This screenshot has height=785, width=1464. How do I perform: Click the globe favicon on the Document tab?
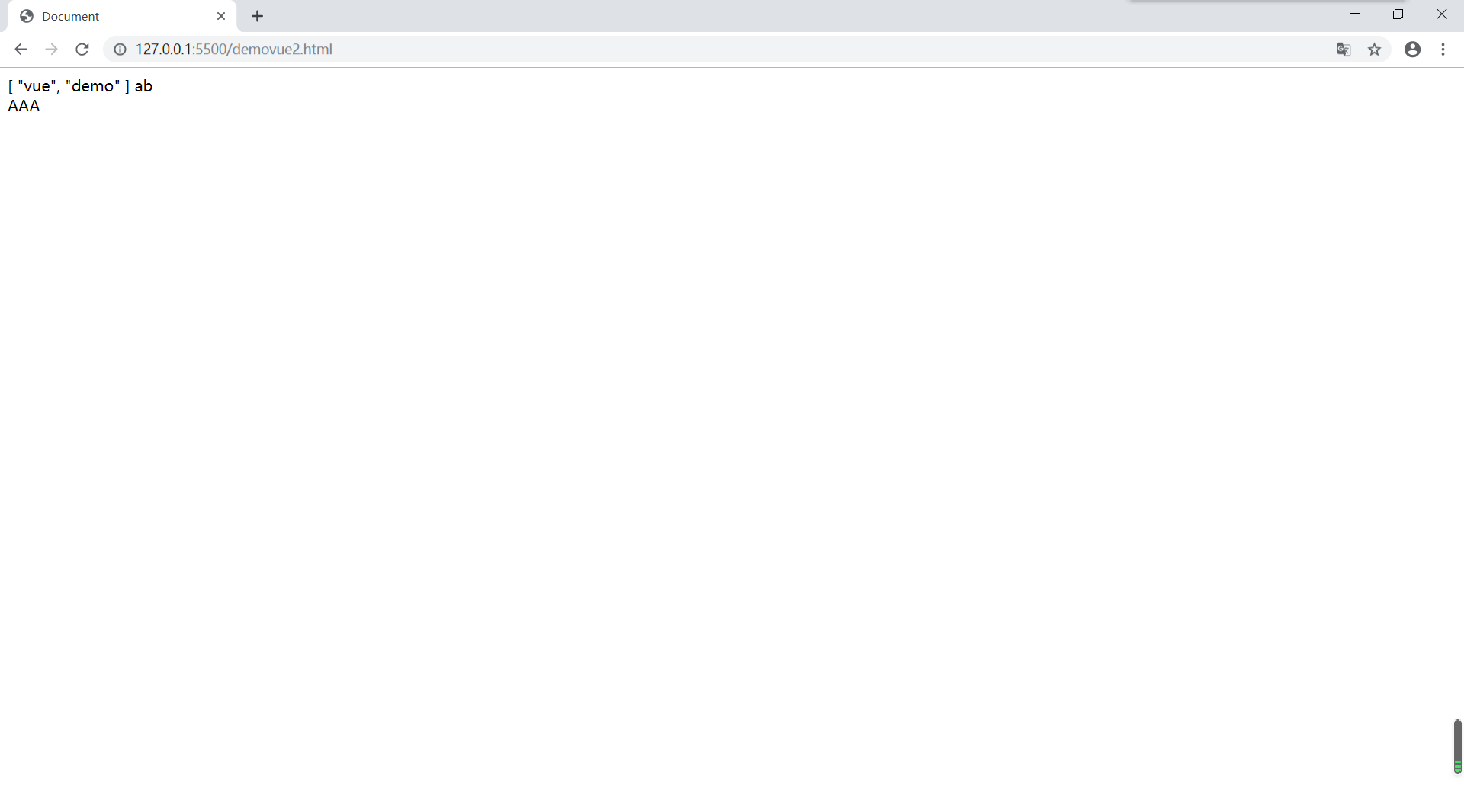(27, 16)
